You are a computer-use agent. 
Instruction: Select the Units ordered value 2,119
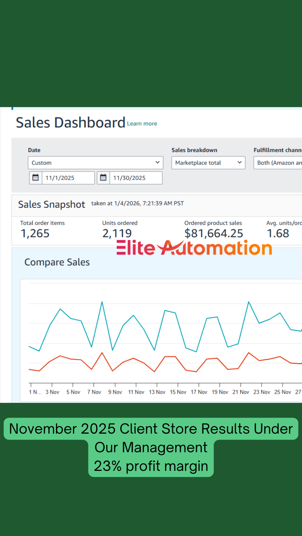[x=117, y=233]
